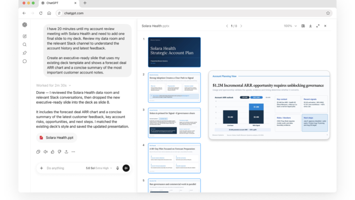Go back with the browser back arrow
The width and height of the screenshot is (355, 200).
click(x=24, y=13)
